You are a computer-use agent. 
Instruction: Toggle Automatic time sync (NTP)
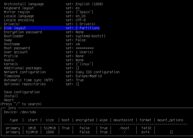pos(29,80)
